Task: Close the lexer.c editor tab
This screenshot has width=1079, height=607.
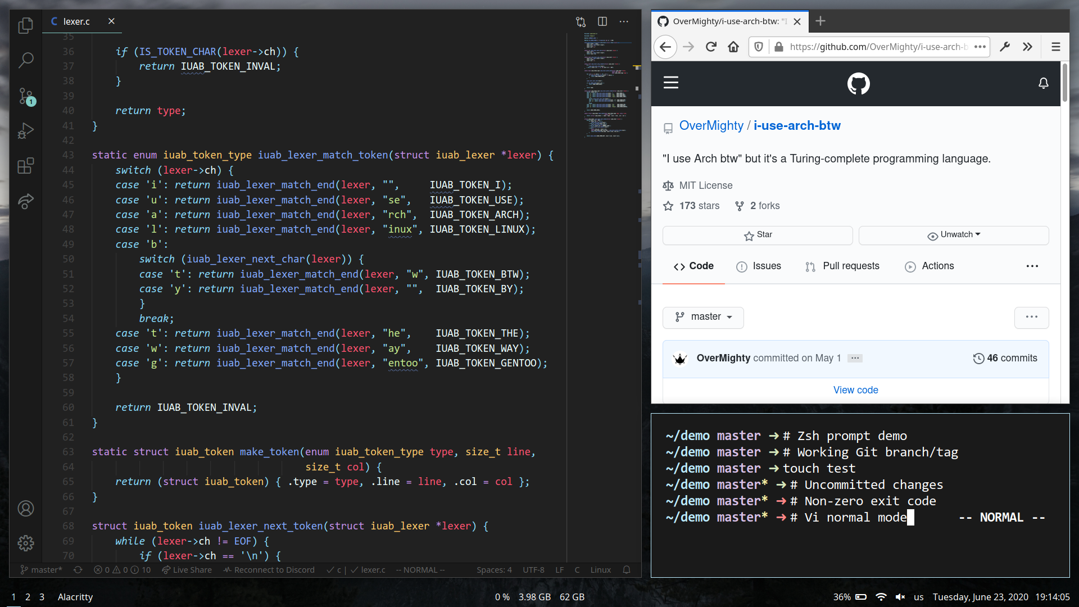Action: [x=111, y=21]
